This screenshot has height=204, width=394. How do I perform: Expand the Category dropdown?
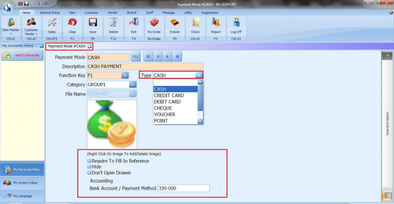(x=133, y=84)
